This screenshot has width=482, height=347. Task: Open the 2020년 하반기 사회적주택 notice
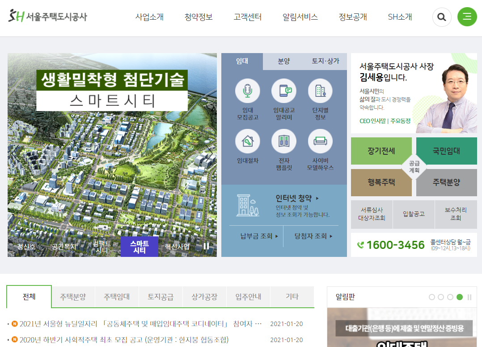click(124, 340)
